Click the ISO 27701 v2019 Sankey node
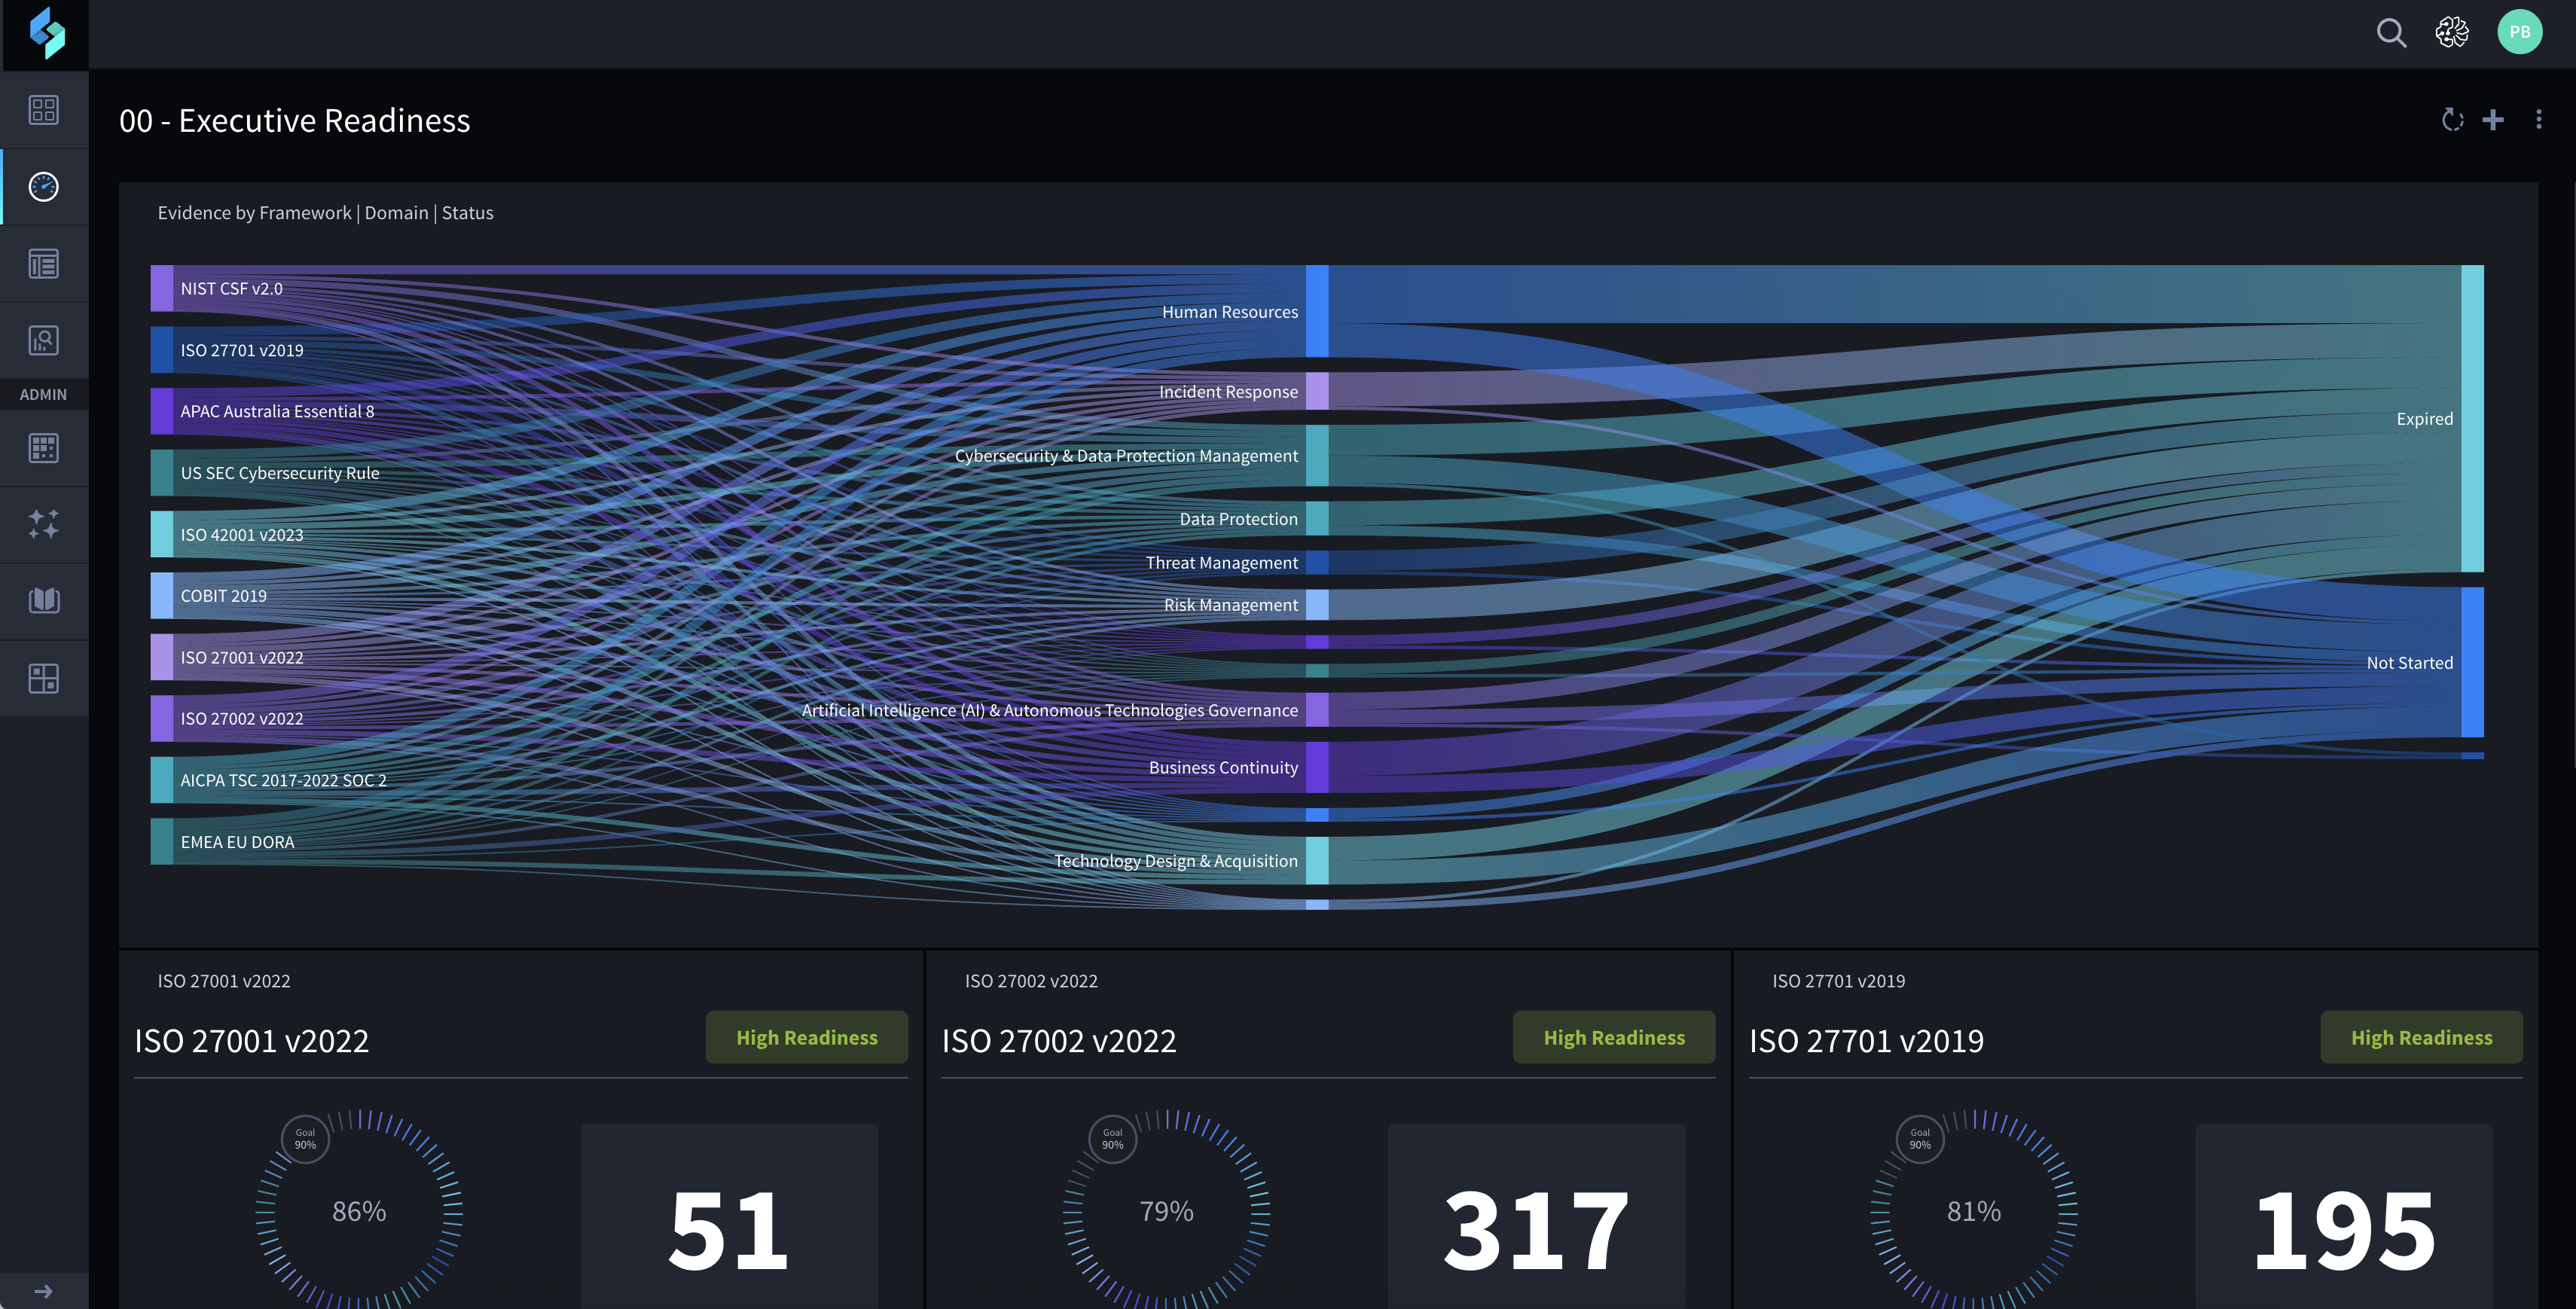Viewport: 2576px width, 1309px height. [162, 350]
